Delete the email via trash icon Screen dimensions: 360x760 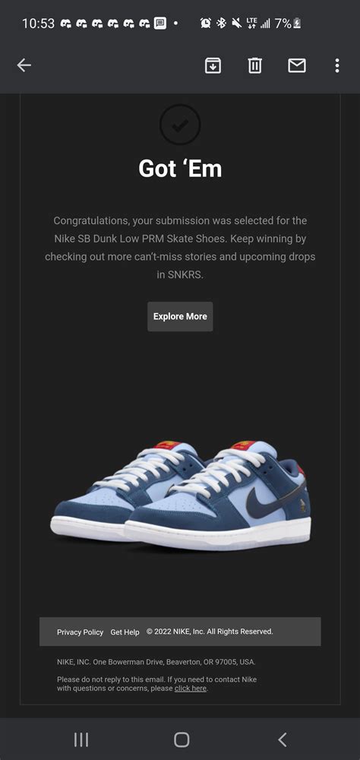(255, 65)
